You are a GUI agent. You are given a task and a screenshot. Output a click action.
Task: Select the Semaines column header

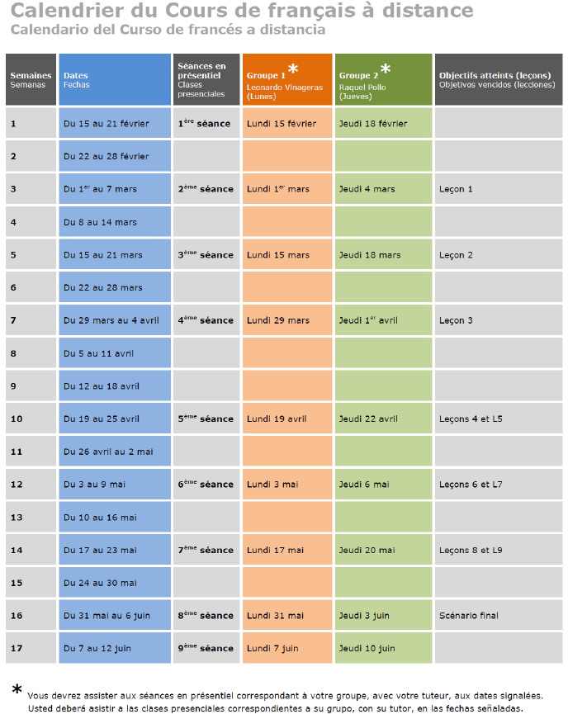click(31, 79)
